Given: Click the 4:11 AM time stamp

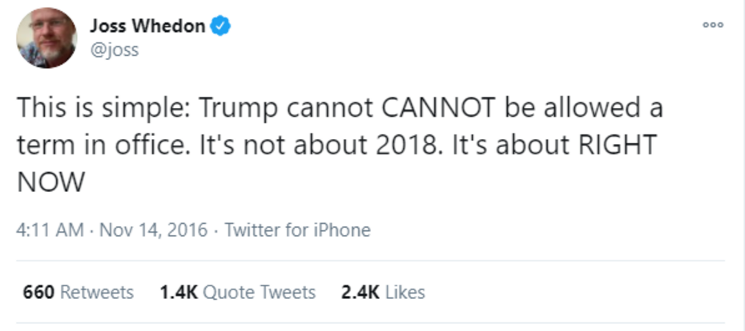Looking at the screenshot, I should coord(50,230).
